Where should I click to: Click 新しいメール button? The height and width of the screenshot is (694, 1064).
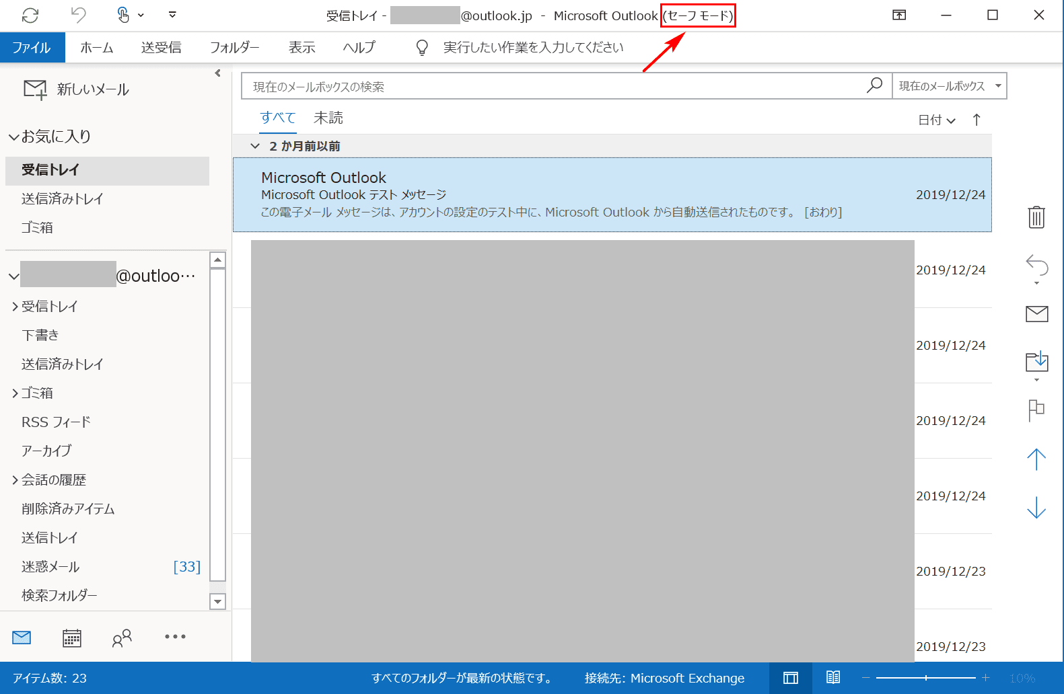[76, 89]
